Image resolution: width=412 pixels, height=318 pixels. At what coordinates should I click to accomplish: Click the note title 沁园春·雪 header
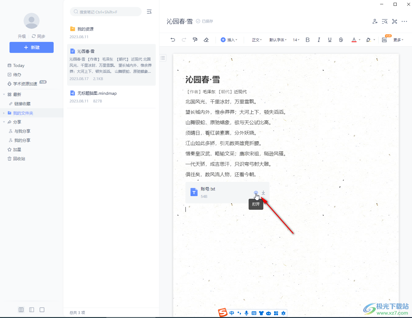tap(180, 21)
